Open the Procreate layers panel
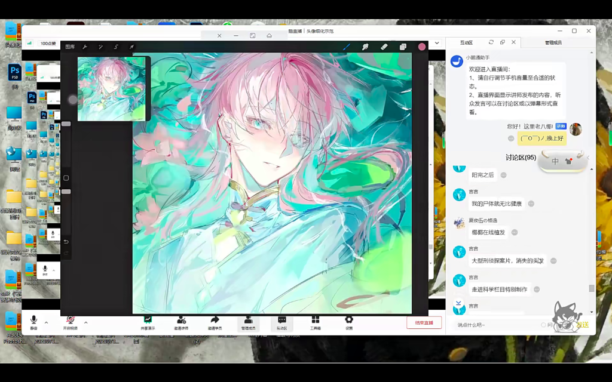Screen dimensions: 612x382 pyautogui.click(x=403, y=47)
